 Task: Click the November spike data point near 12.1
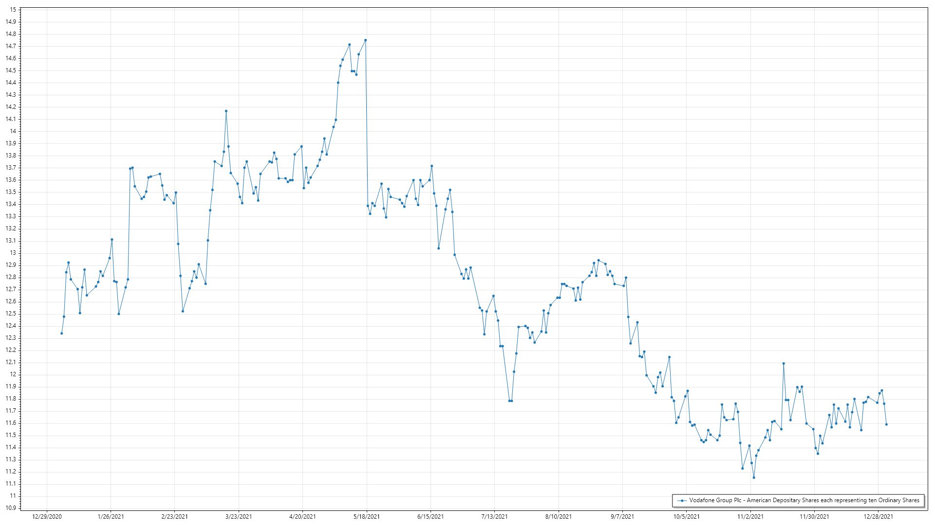784,364
